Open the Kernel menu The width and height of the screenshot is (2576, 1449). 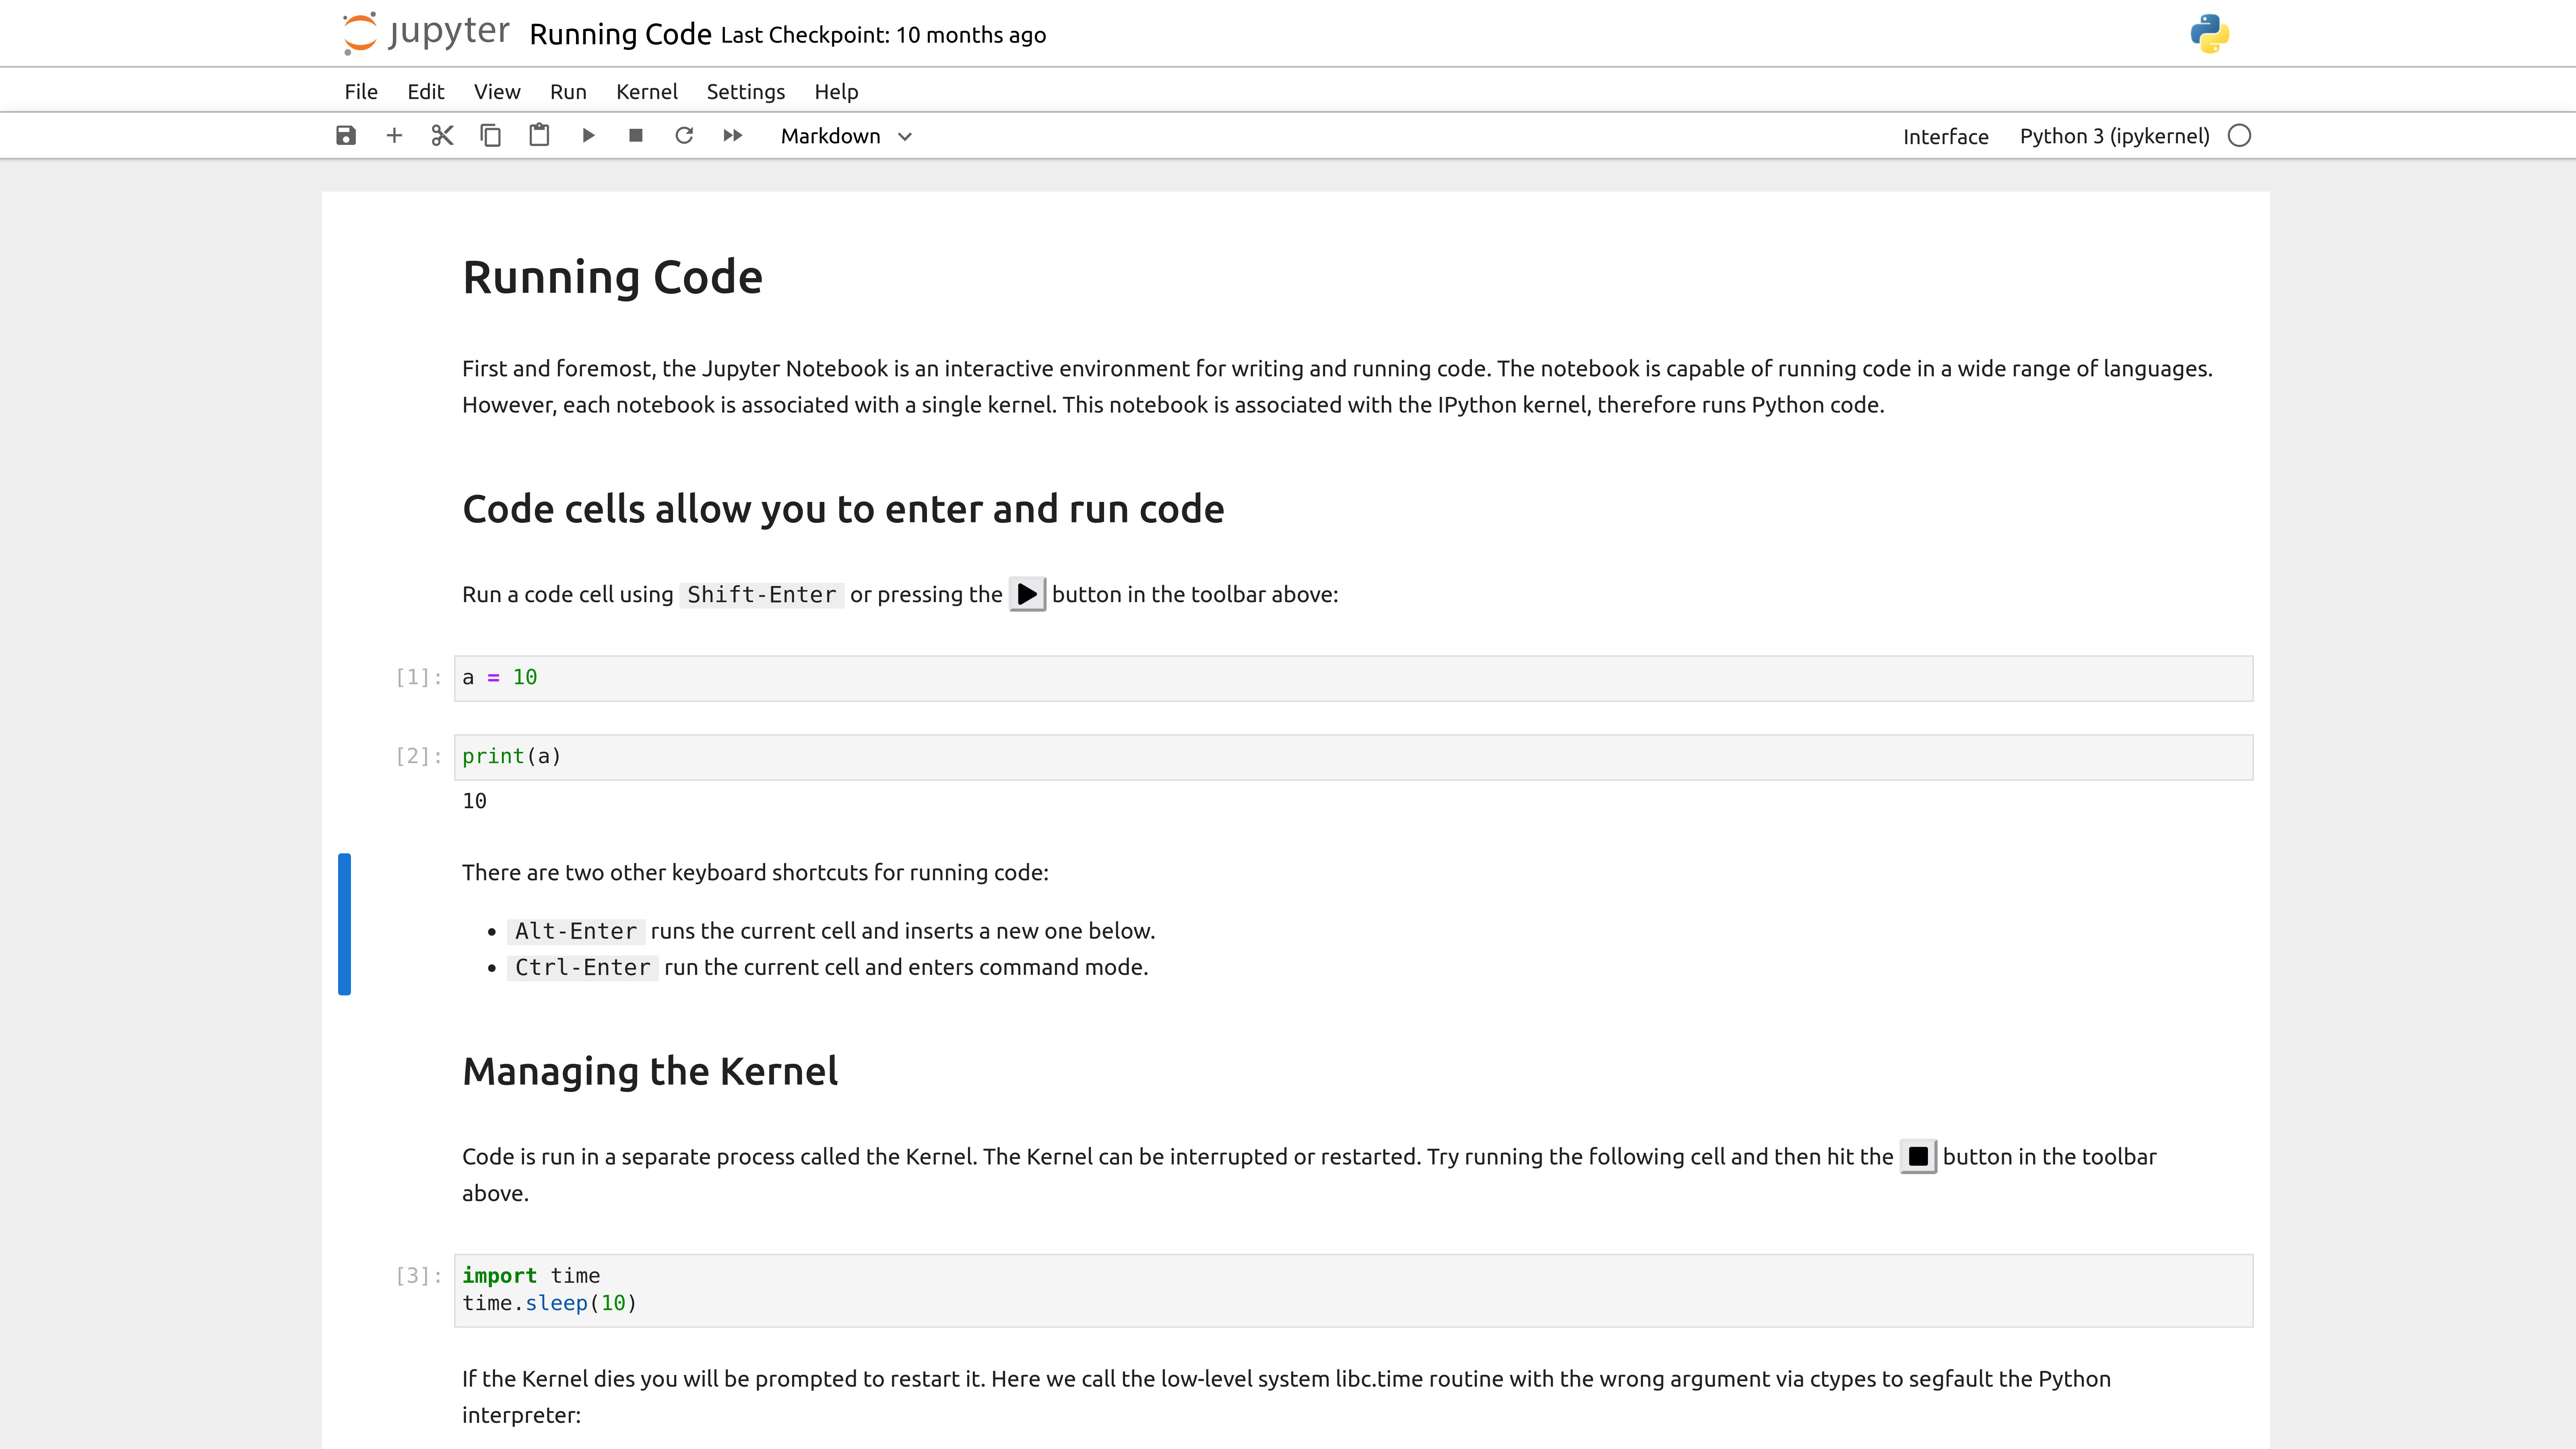pyautogui.click(x=646, y=90)
